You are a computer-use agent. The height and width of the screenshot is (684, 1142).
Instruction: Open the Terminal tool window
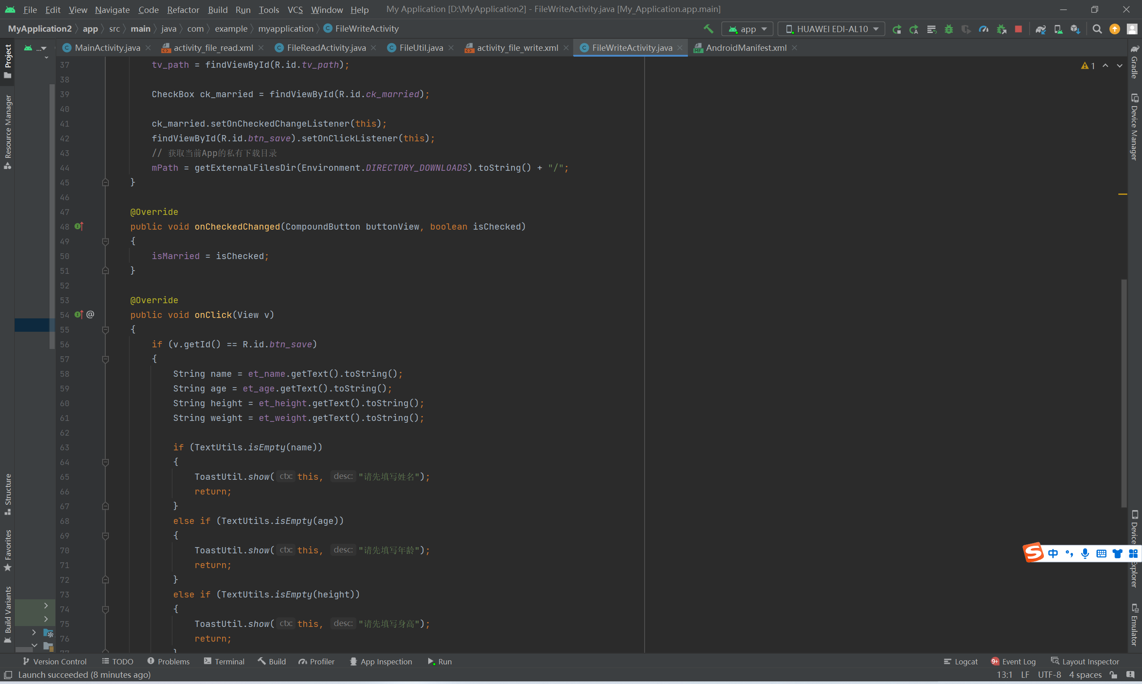[224, 661]
